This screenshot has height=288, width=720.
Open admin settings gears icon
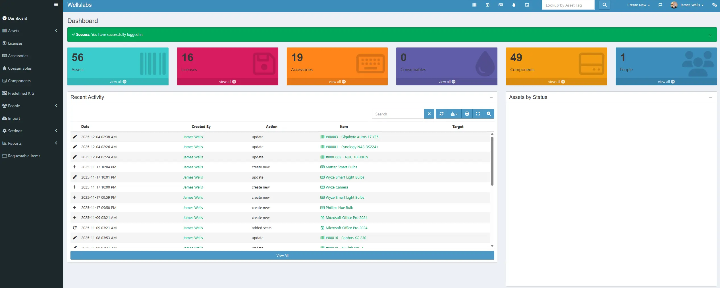(714, 5)
